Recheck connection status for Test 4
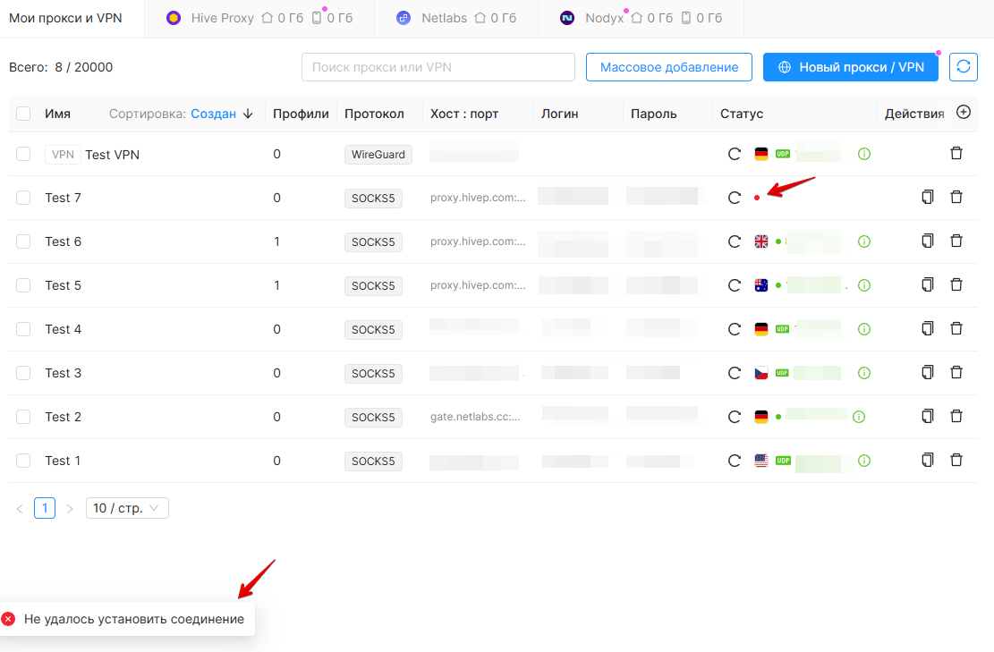 coord(734,329)
